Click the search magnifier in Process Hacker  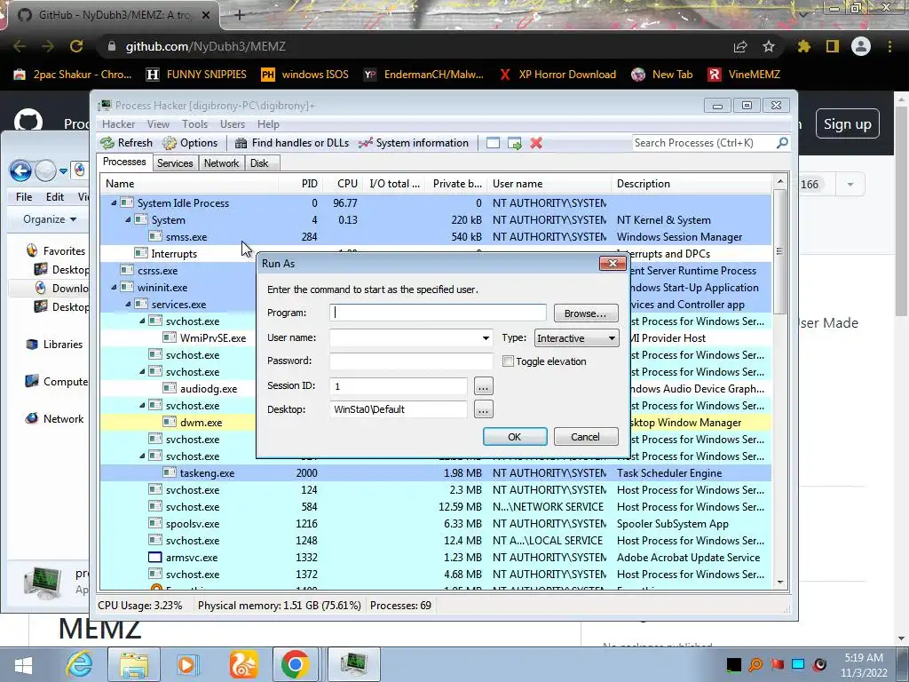tap(782, 143)
